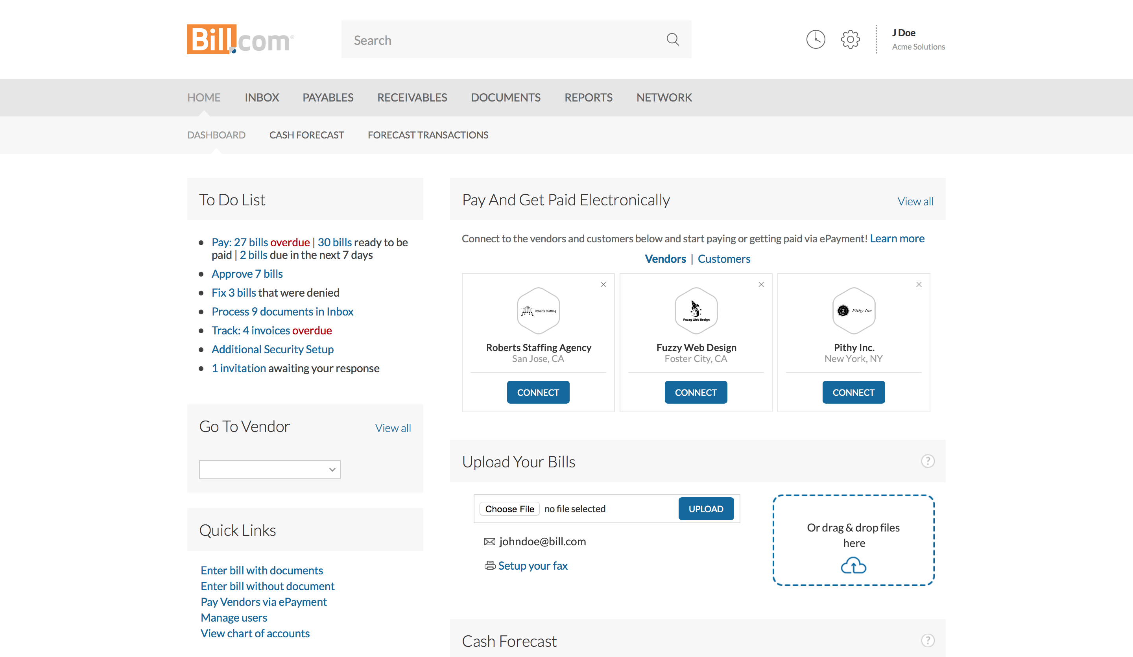Click Choose File button for upload
This screenshot has height=657, width=1133.
coord(508,508)
